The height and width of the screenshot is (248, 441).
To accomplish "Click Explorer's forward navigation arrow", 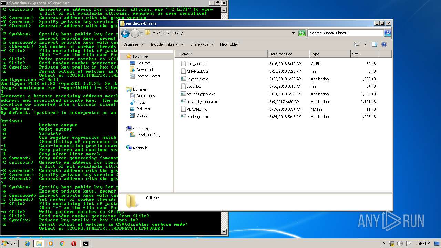I will [135, 33].
